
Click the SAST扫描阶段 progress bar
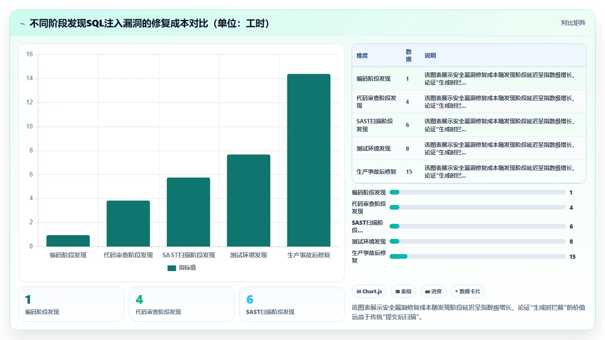click(477, 226)
